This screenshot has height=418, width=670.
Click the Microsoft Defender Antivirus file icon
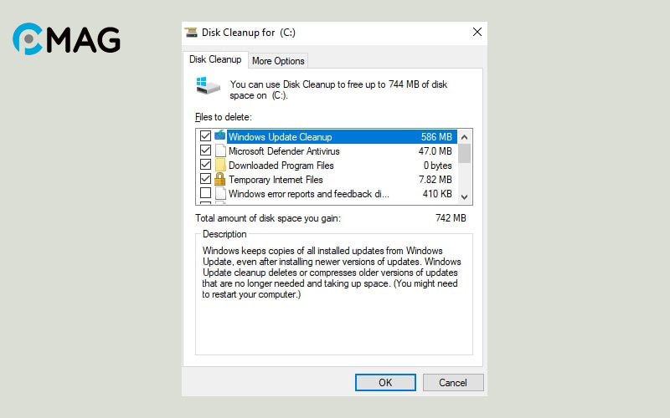220,151
